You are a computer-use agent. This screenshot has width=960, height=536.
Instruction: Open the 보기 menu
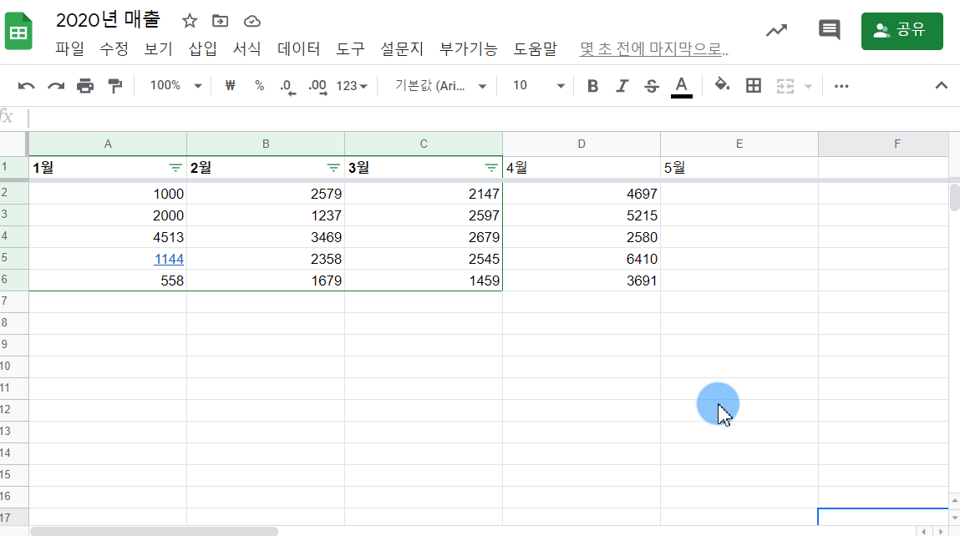(158, 49)
